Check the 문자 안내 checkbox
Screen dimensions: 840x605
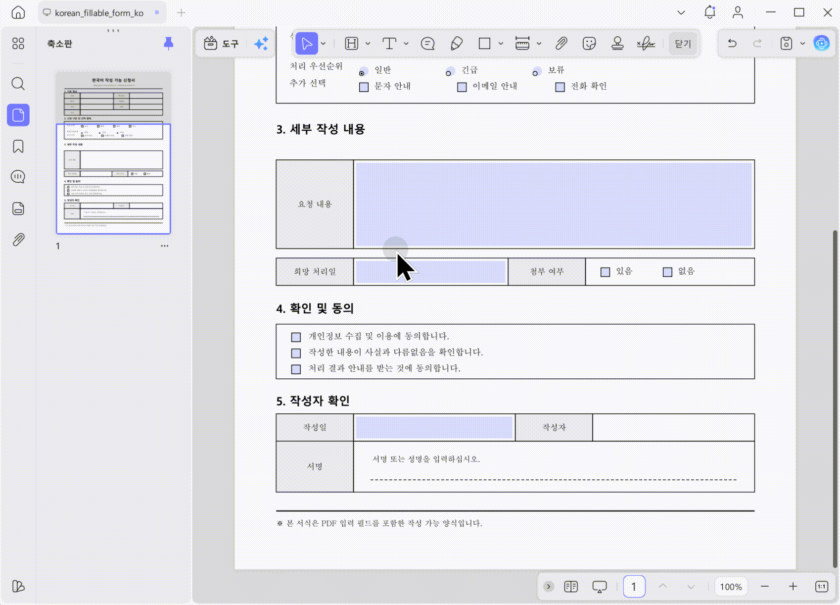[364, 87]
